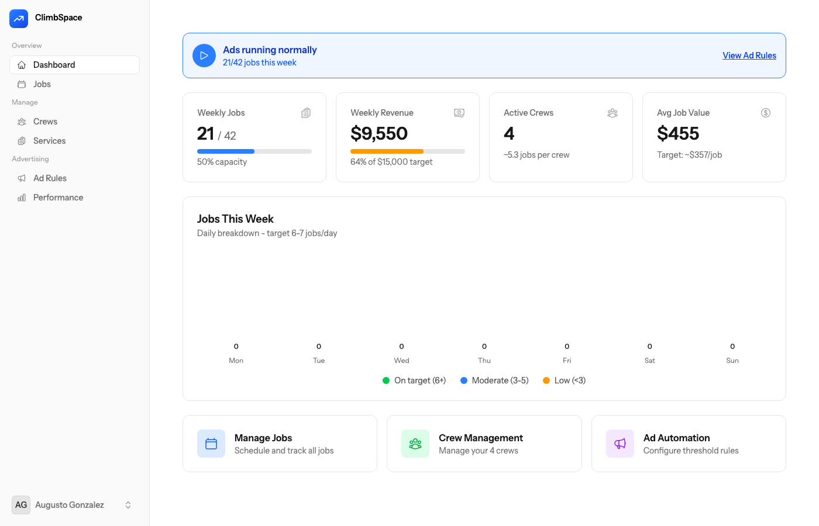Click the blue play icon in ads banner

coord(204,56)
